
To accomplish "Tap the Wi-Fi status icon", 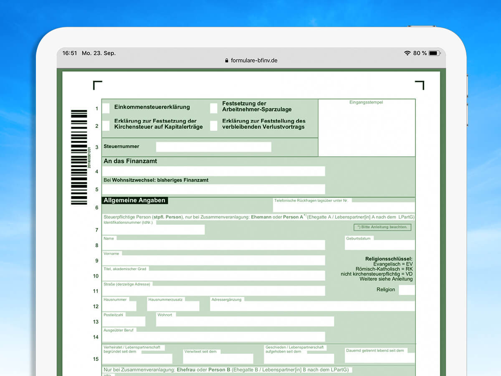I will 407,53.
